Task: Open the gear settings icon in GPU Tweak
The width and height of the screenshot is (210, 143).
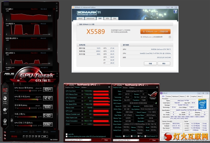Action: (5, 110)
